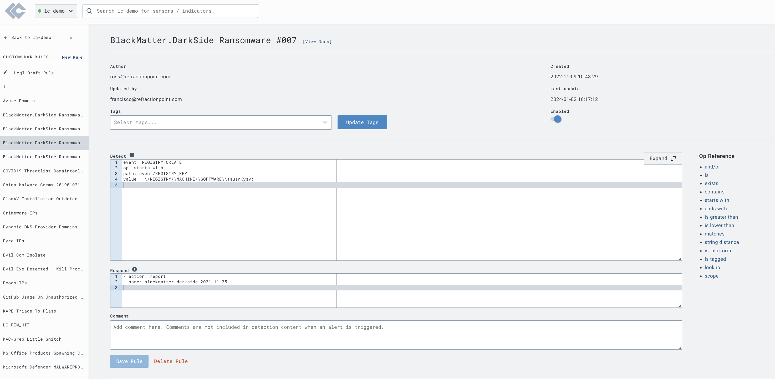
Task: Click the 'starts with' op reference
Action: point(717,200)
